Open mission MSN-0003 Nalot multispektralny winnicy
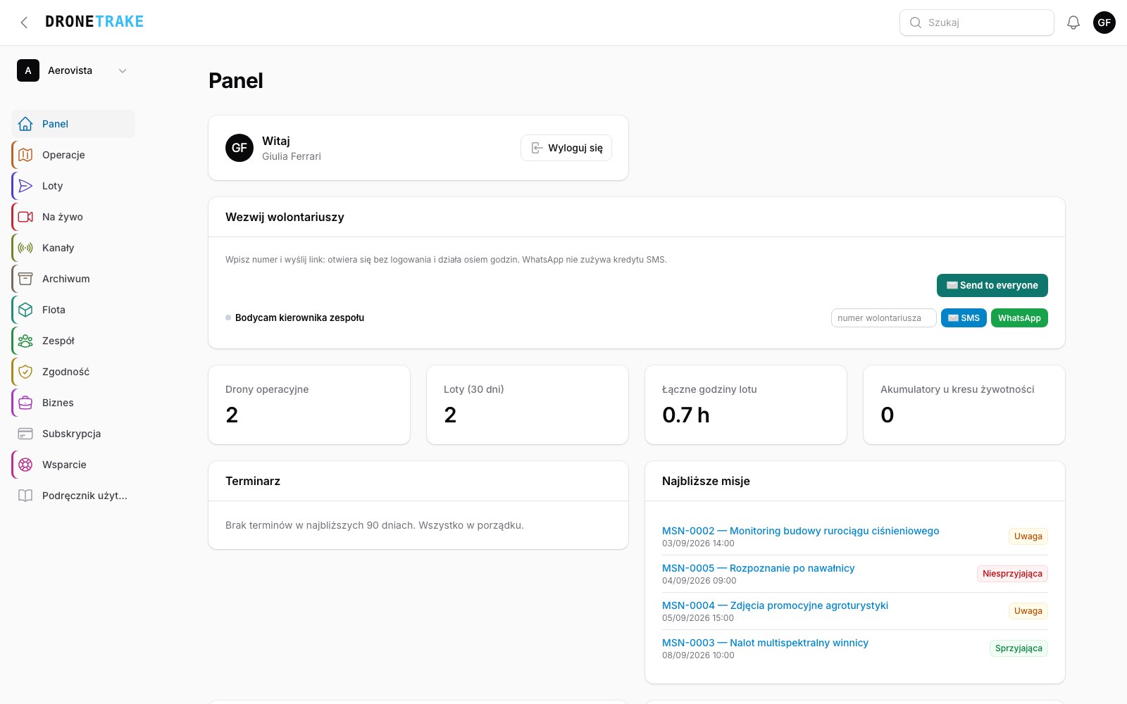 click(765, 643)
